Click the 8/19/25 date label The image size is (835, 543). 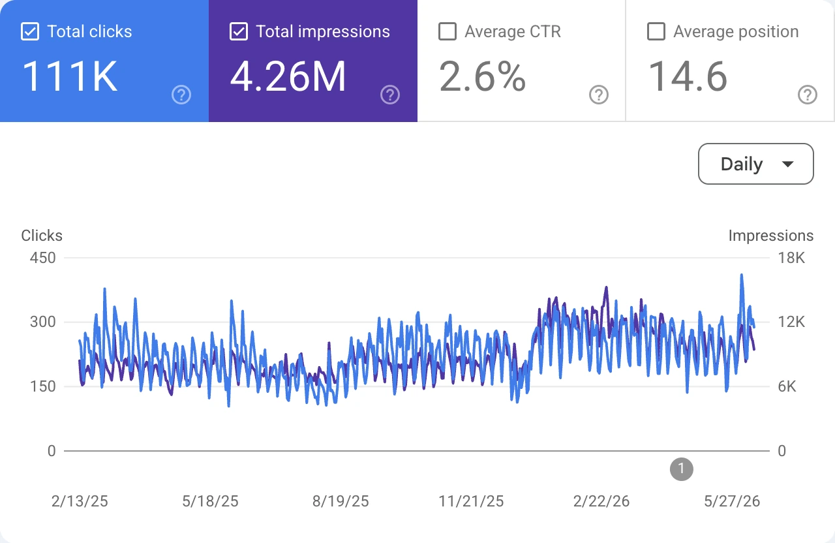tap(341, 501)
